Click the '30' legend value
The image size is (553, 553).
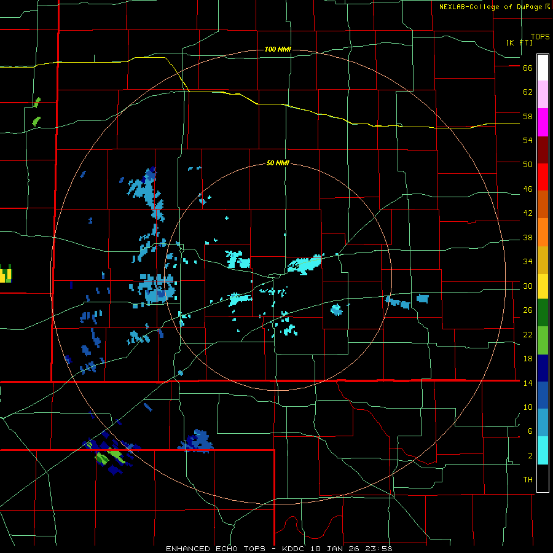(x=528, y=286)
